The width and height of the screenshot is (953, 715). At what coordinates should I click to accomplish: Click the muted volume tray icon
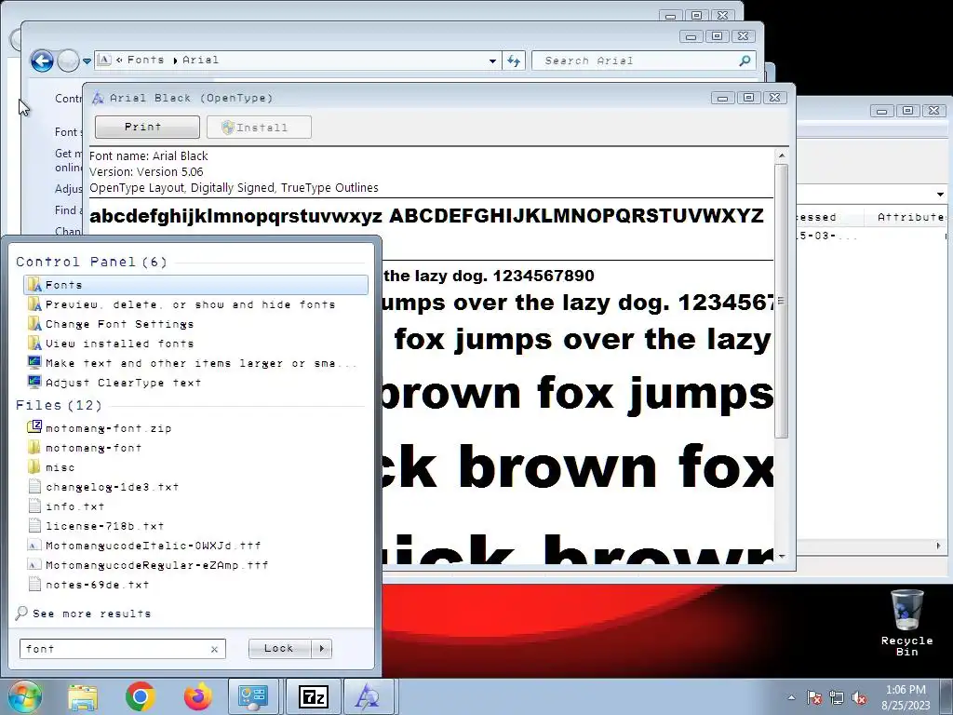(x=859, y=698)
